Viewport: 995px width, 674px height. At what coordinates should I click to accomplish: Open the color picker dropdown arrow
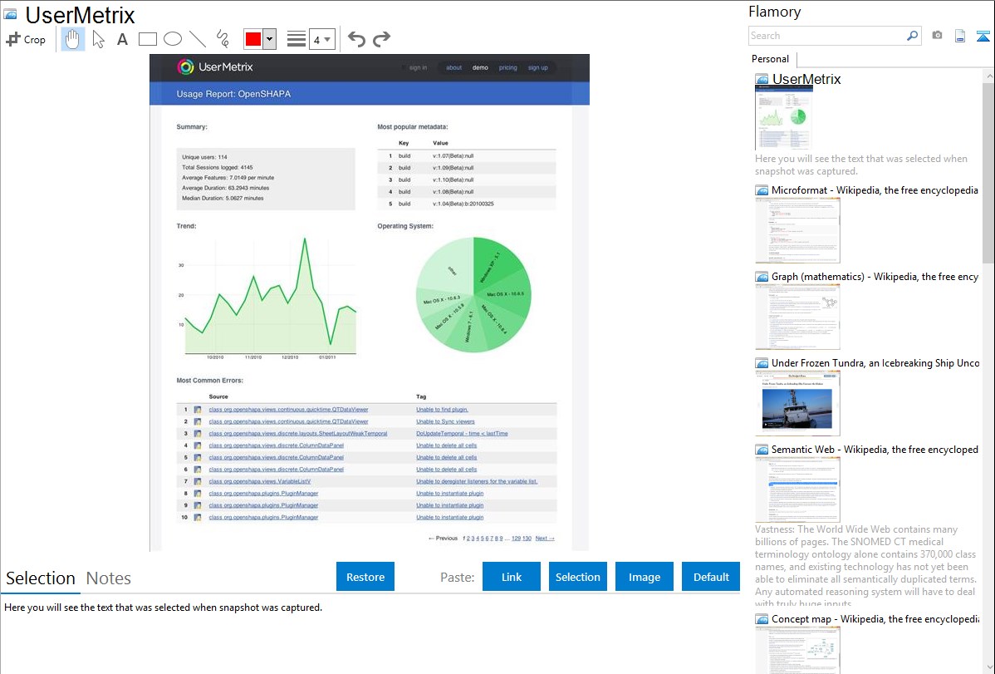270,39
